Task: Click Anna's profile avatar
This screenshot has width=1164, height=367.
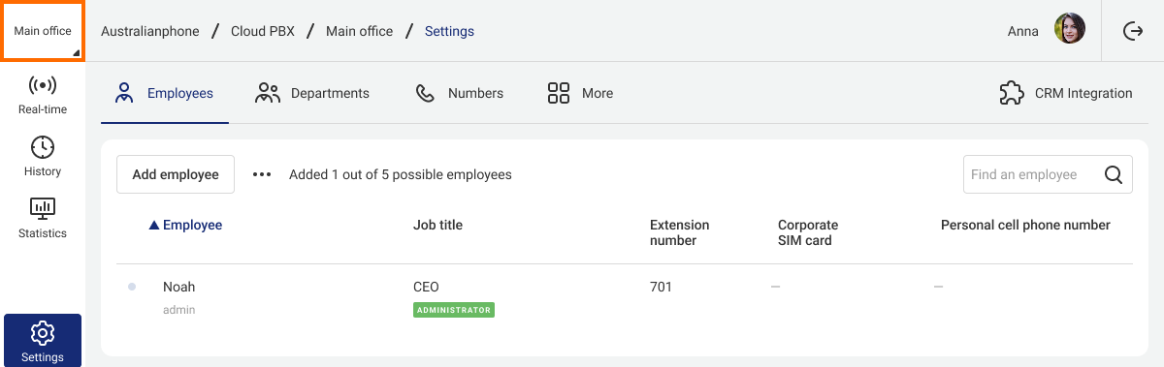Action: [x=1070, y=30]
